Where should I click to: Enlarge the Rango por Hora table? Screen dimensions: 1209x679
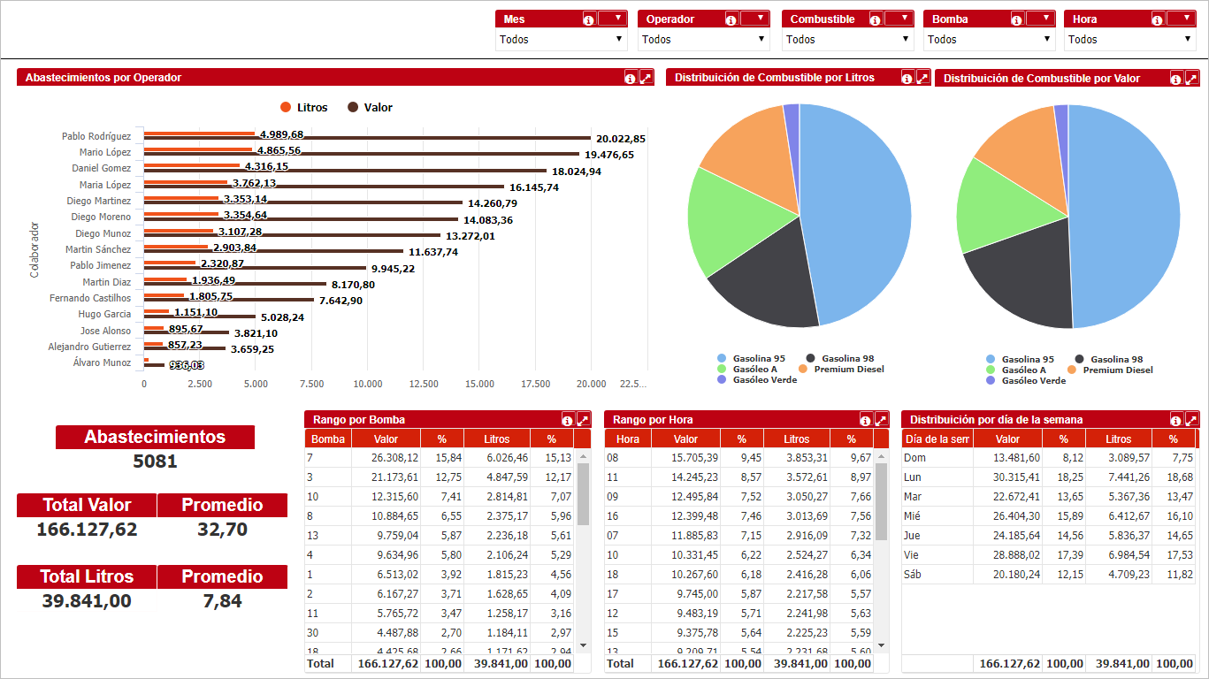(881, 420)
